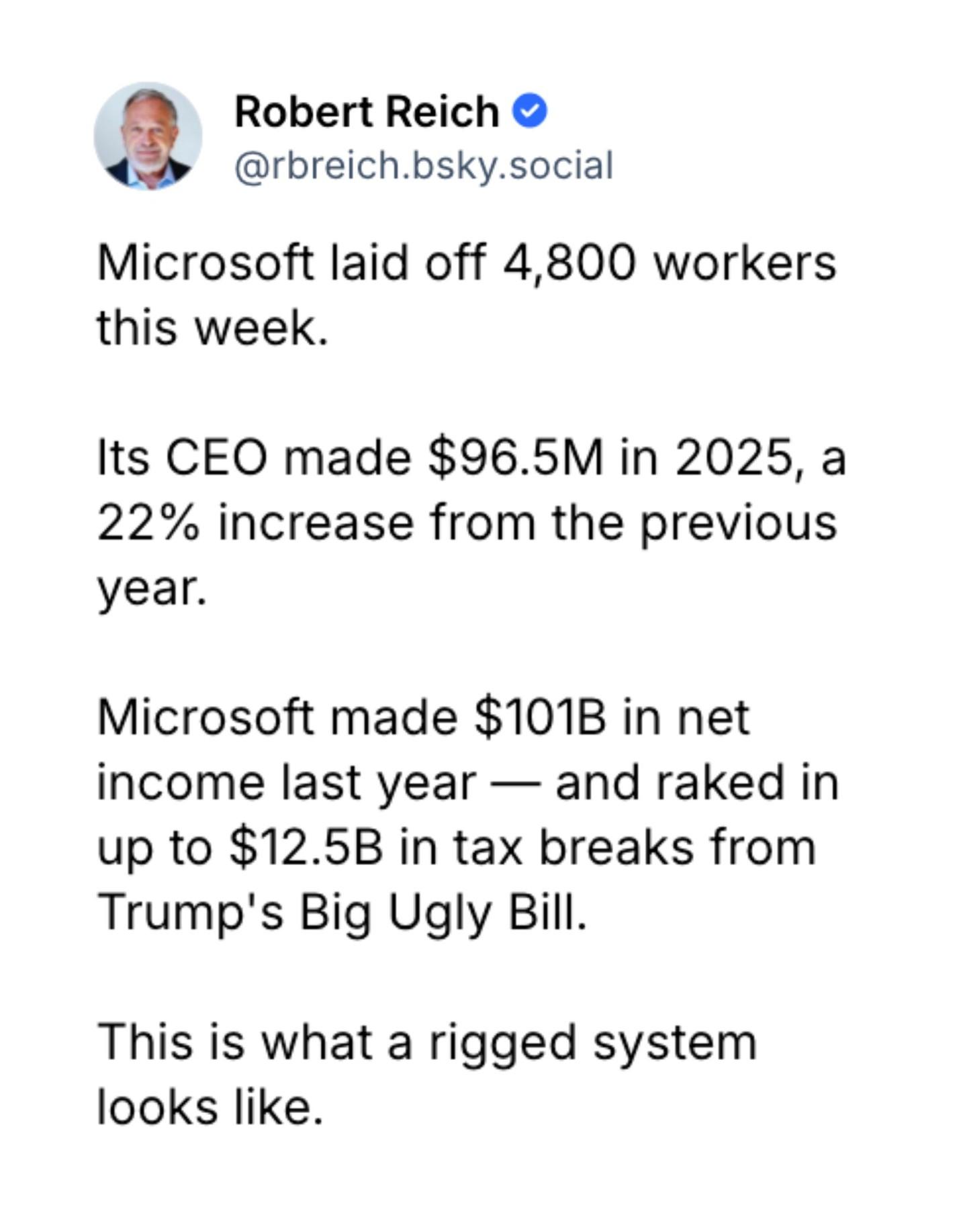This screenshot has width=967, height=1209.
Task: Click the word 'year.' after 'previous'
Action: pyautogui.click(x=152, y=589)
